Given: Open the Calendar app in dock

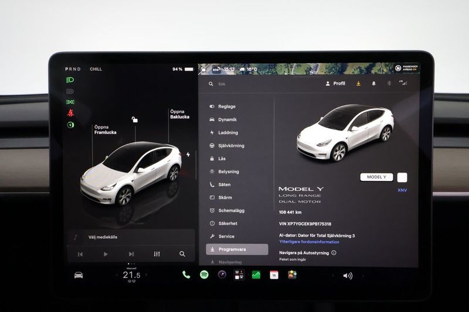Looking at the screenshot, I should (274, 275).
